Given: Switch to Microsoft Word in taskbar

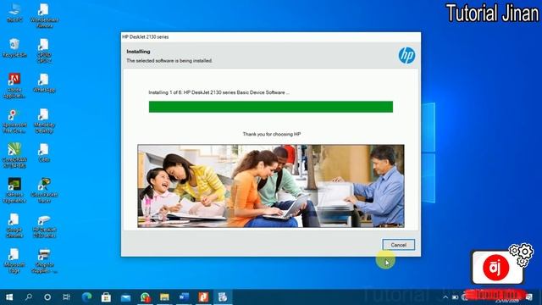Looking at the screenshot, I should (184, 297).
